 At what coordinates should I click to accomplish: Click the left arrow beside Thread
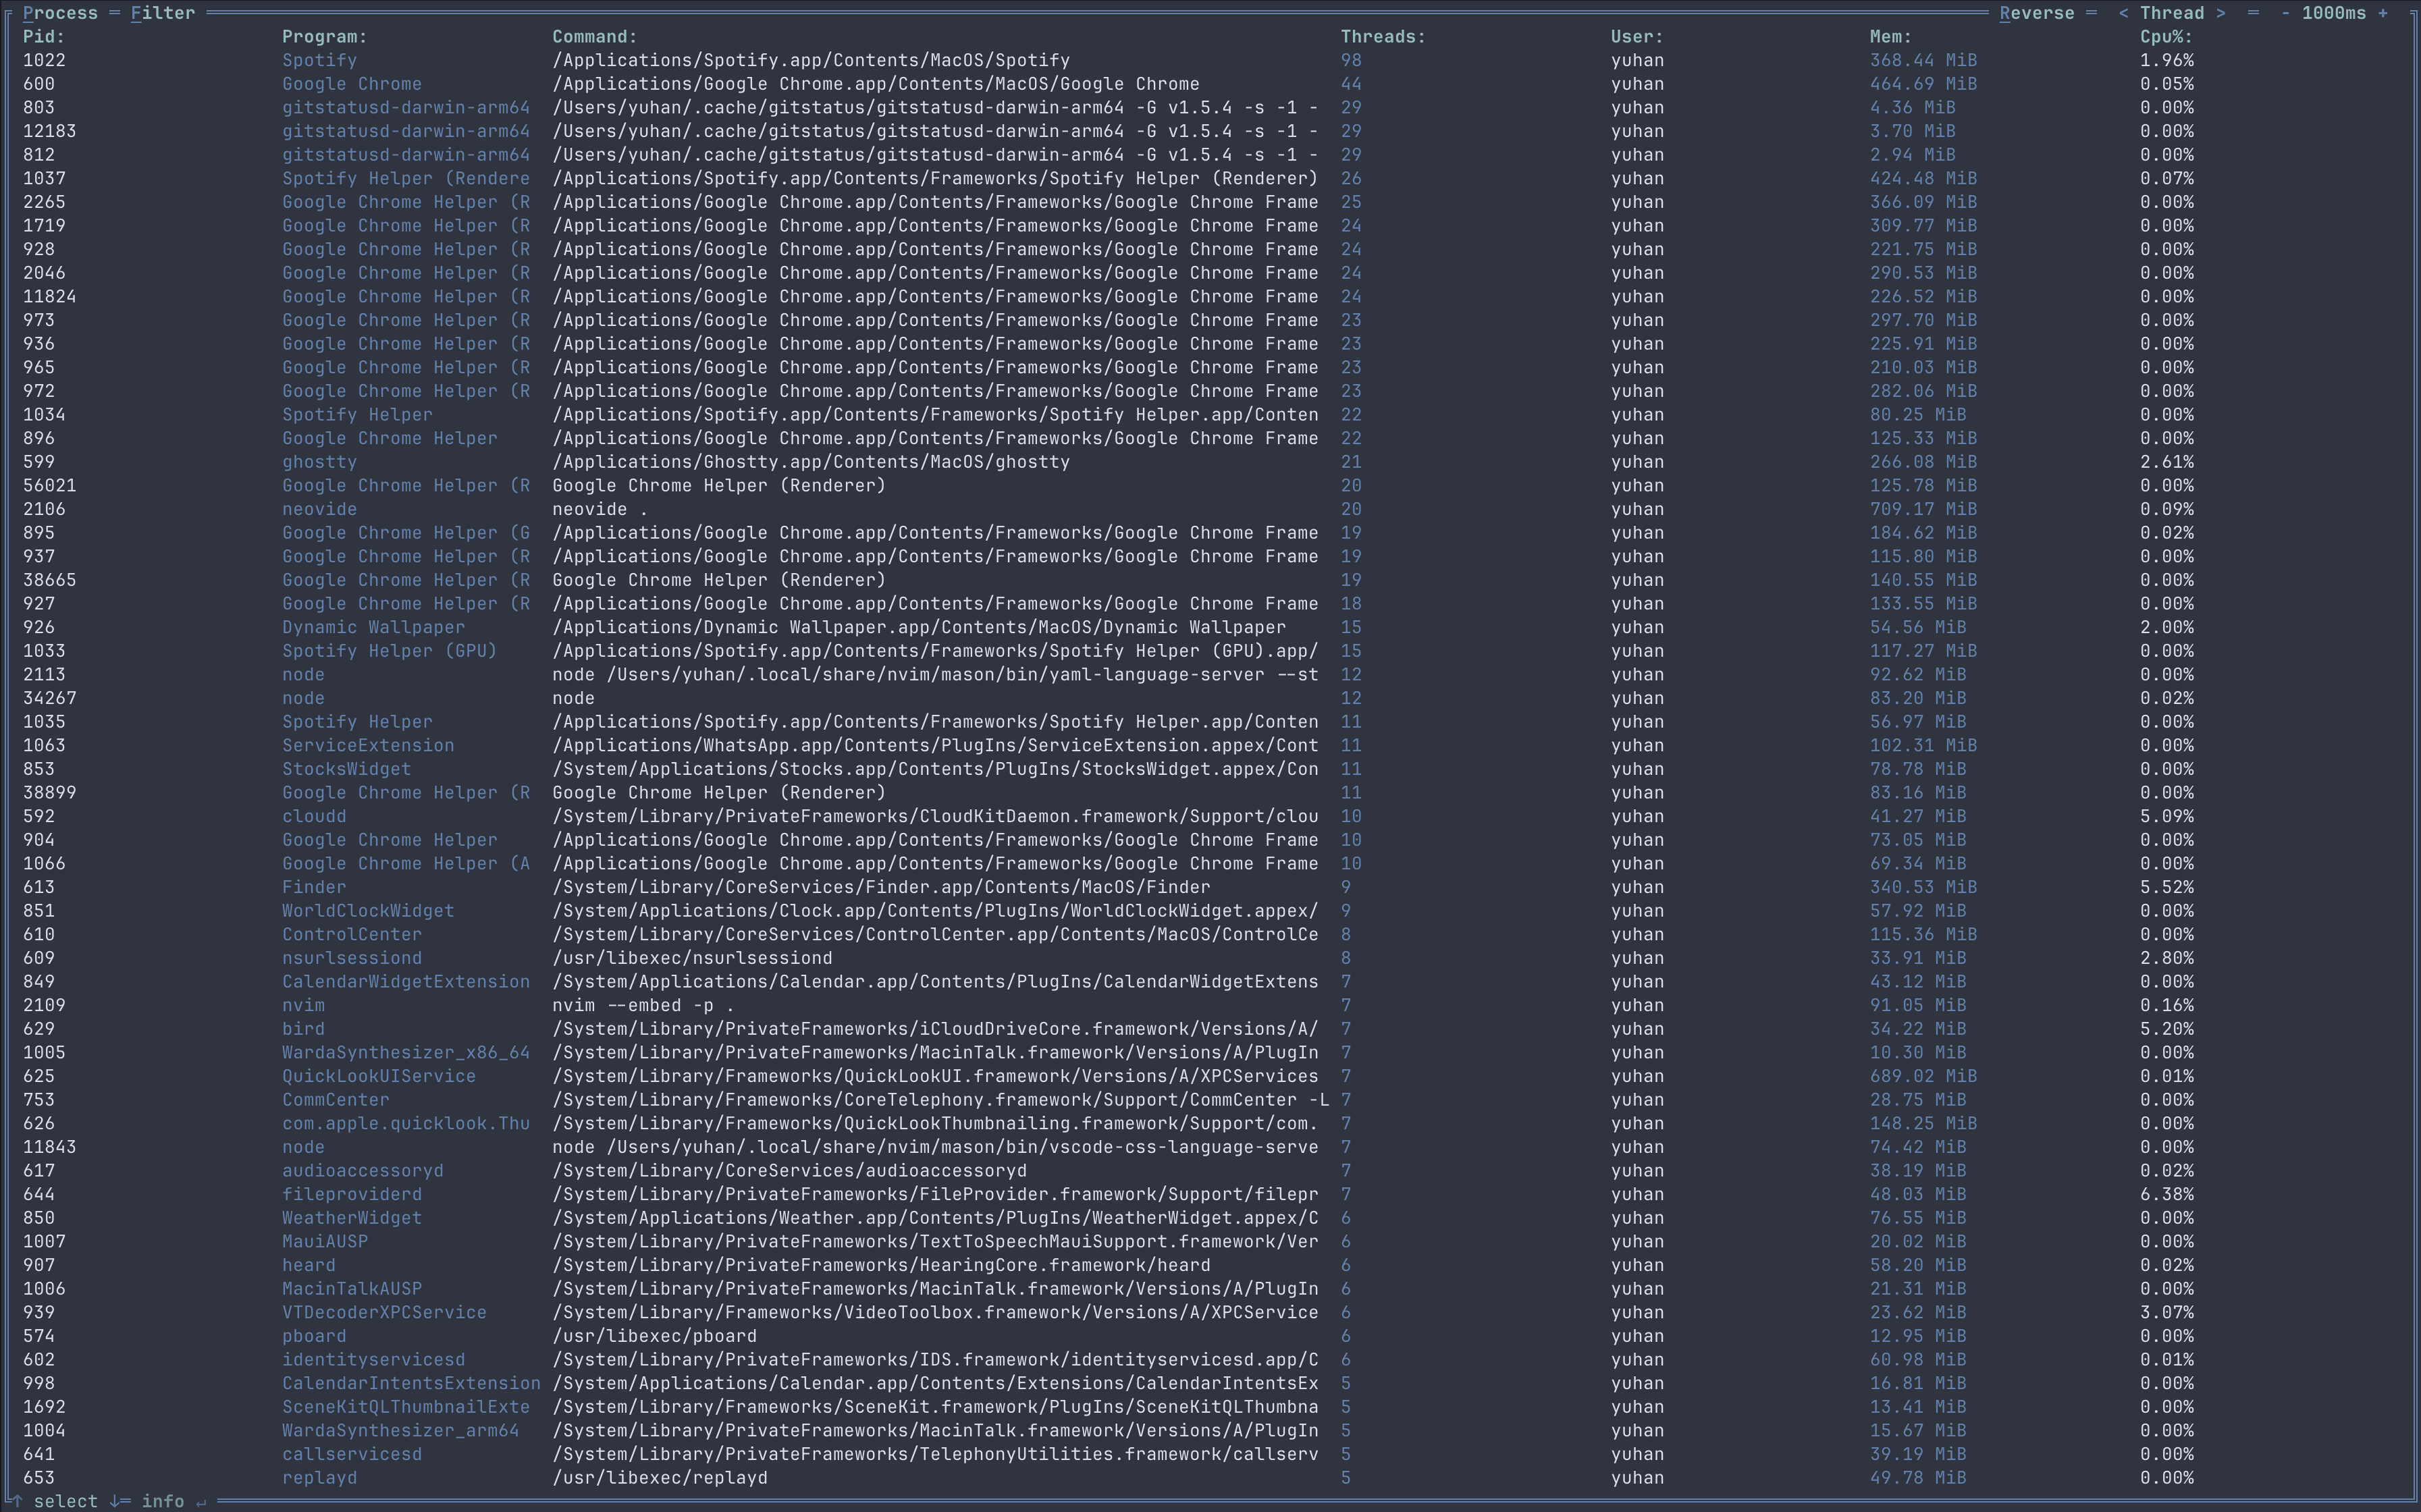point(2123,13)
